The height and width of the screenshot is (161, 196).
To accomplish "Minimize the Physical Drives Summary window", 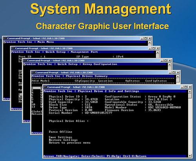I will [x=170, y=72].
